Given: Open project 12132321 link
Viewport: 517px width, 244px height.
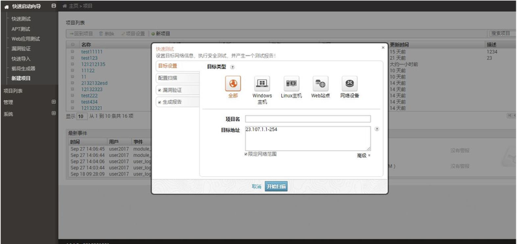Looking at the screenshot, I should pyautogui.click(x=91, y=108).
